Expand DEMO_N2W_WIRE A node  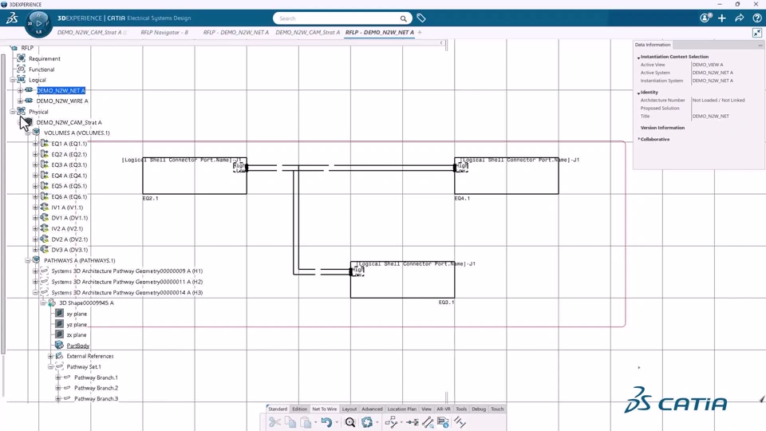20,101
